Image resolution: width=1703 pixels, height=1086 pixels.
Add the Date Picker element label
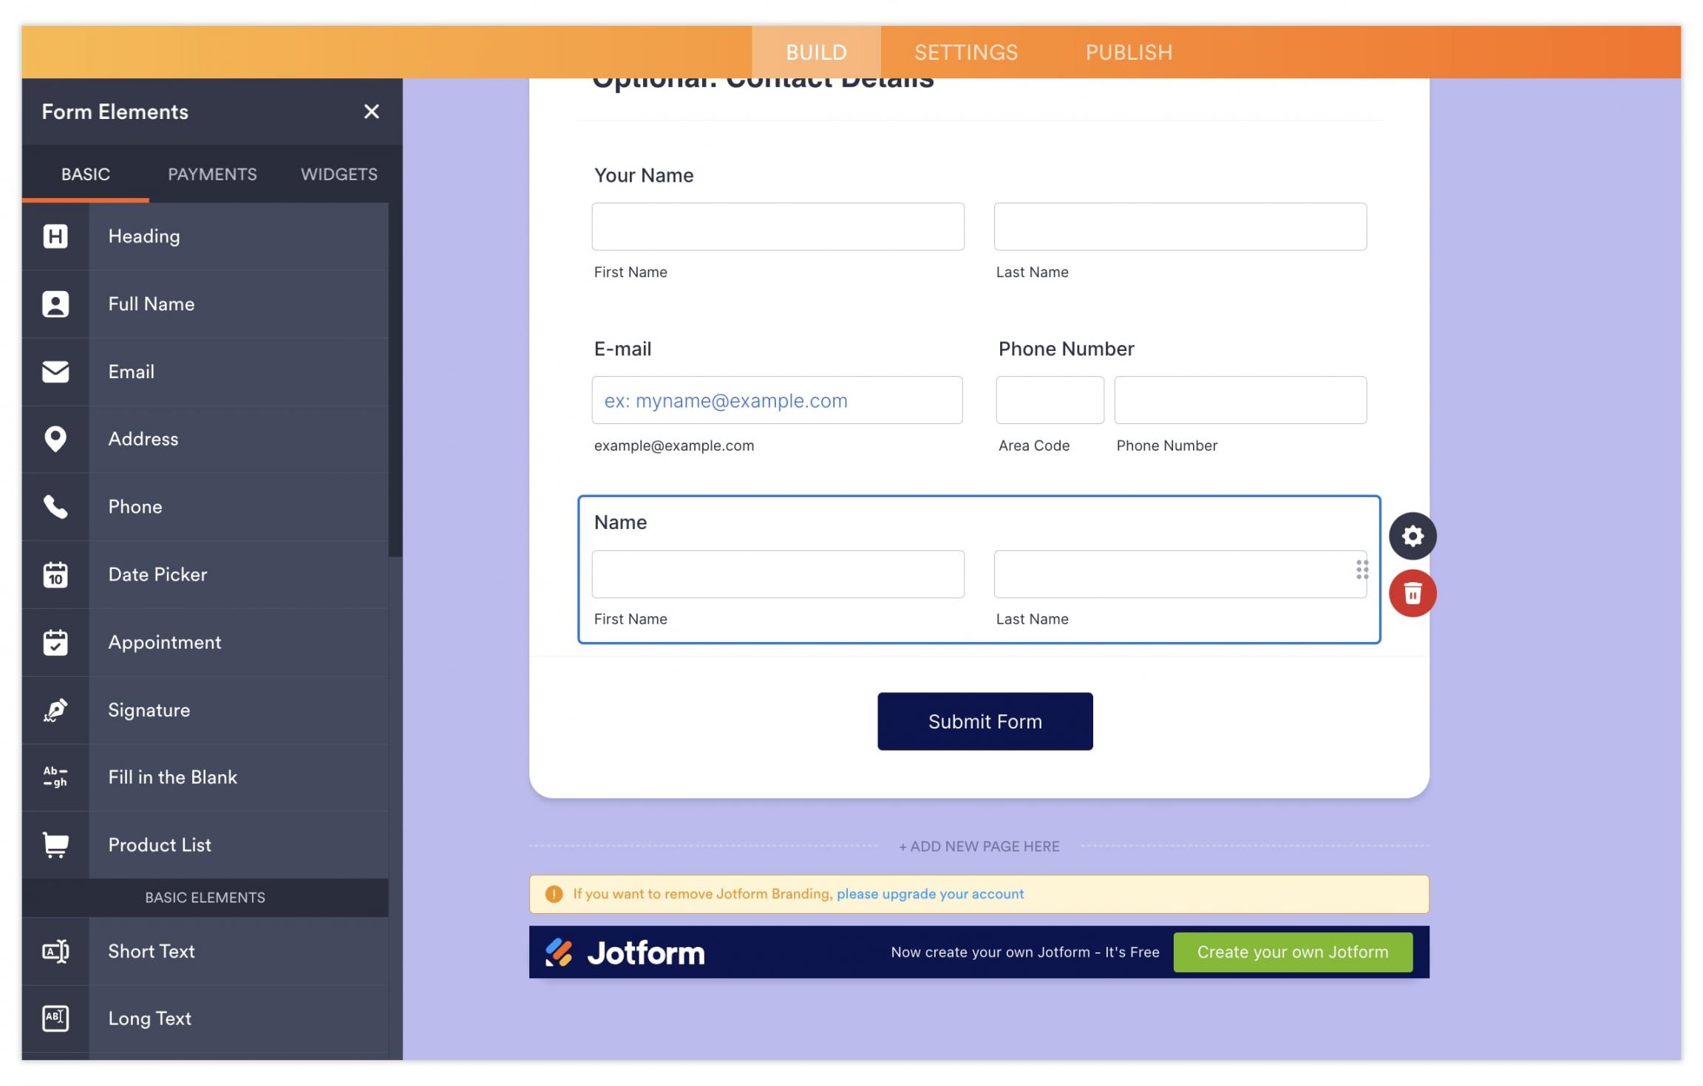(157, 575)
